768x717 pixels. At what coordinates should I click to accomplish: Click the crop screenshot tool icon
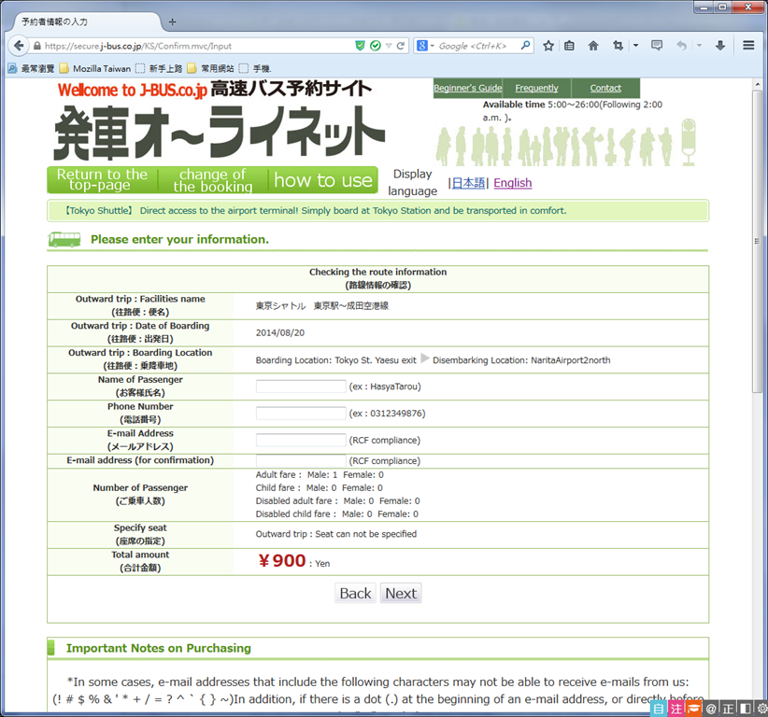coord(619,46)
